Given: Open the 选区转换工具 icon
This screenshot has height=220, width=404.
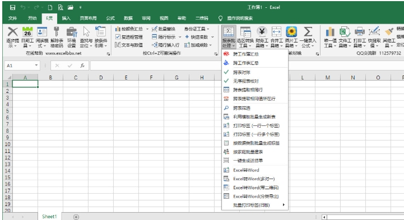Looking at the screenshot, I should point(245,32).
